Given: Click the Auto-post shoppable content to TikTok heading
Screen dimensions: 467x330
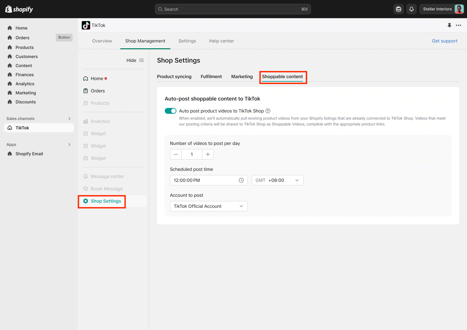Looking at the screenshot, I should pos(212,99).
